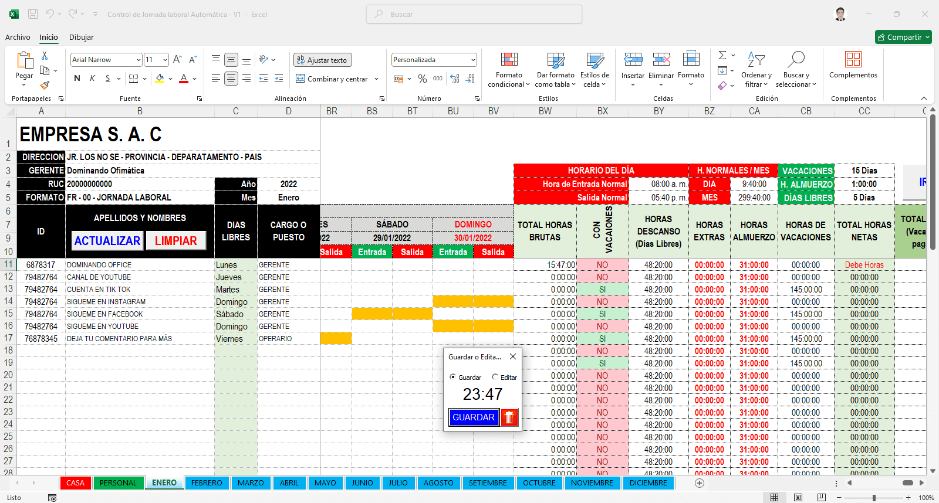
Task: Click the Format Painter brush icon
Action: pyautogui.click(x=45, y=86)
